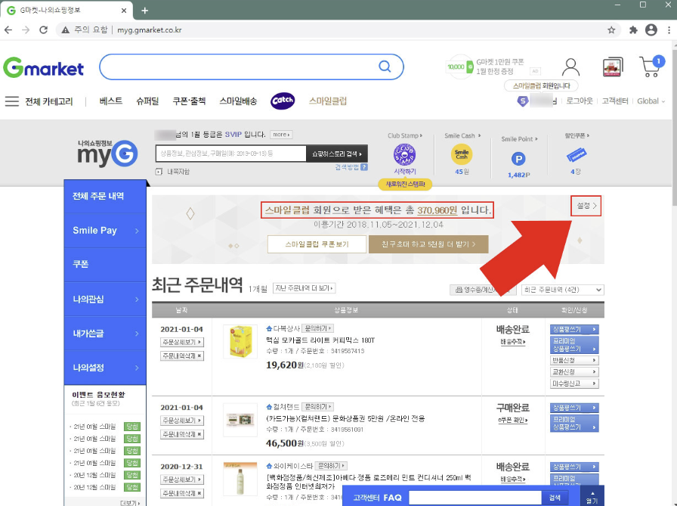Click 주문상세보기 for 2021-01-04 coffee order
Screen dimensions: 677x506
[x=182, y=342]
